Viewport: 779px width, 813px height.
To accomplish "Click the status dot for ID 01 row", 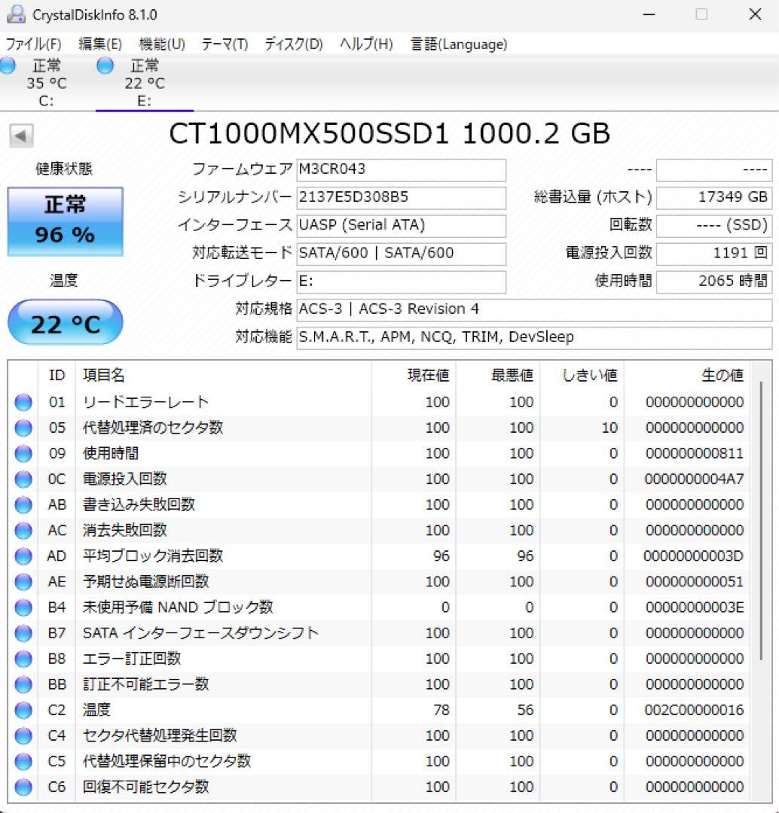I will pos(23,402).
